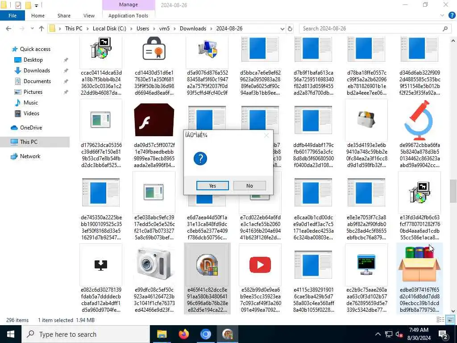Open Explorer Help question mark icon

coord(452,16)
